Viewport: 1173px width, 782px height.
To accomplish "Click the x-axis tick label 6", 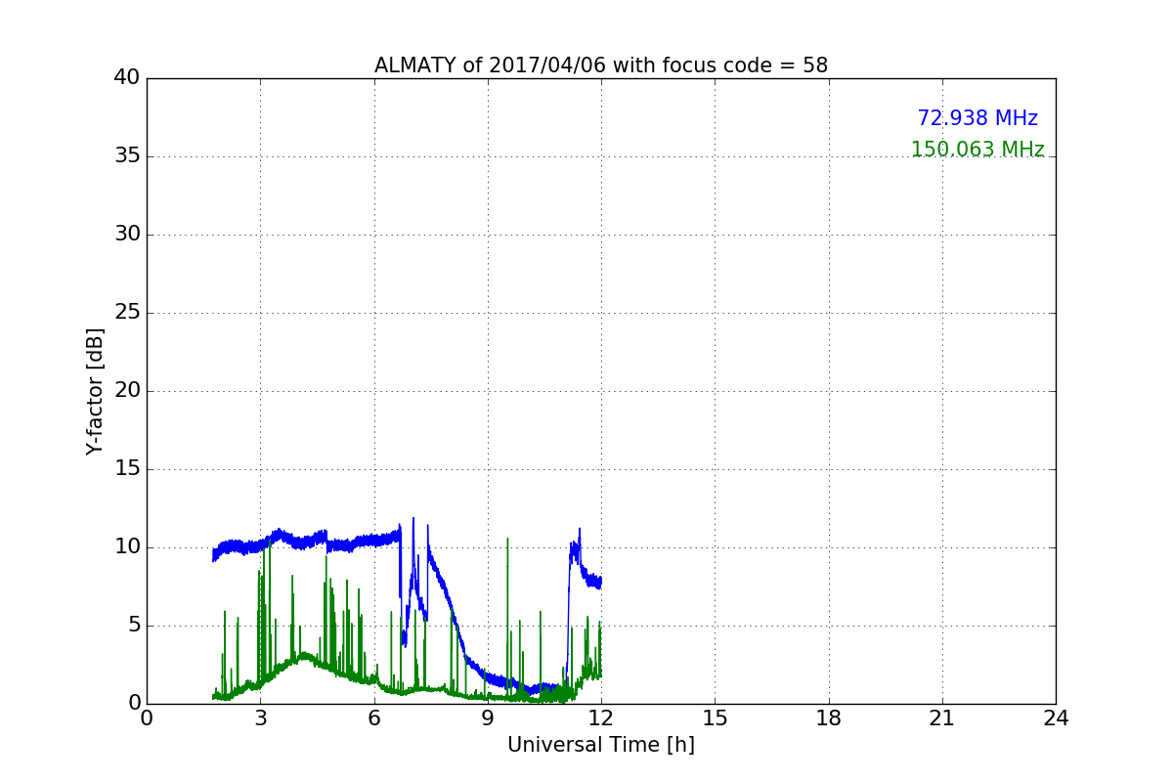I will click(374, 718).
